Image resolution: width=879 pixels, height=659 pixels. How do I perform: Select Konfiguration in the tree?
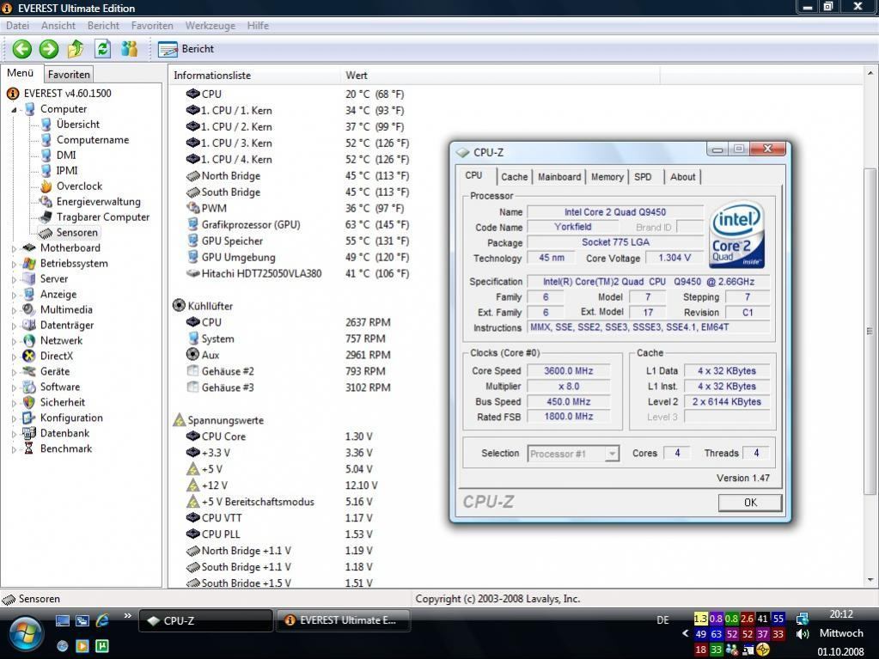(72, 418)
